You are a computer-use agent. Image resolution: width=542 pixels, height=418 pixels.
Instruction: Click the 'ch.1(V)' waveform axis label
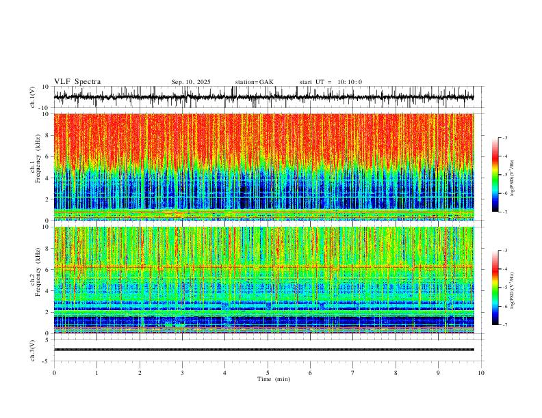pos(33,97)
